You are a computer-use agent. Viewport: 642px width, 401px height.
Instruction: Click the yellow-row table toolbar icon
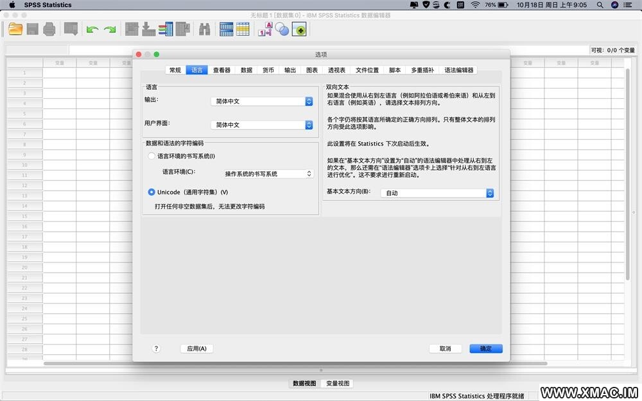pos(243,30)
